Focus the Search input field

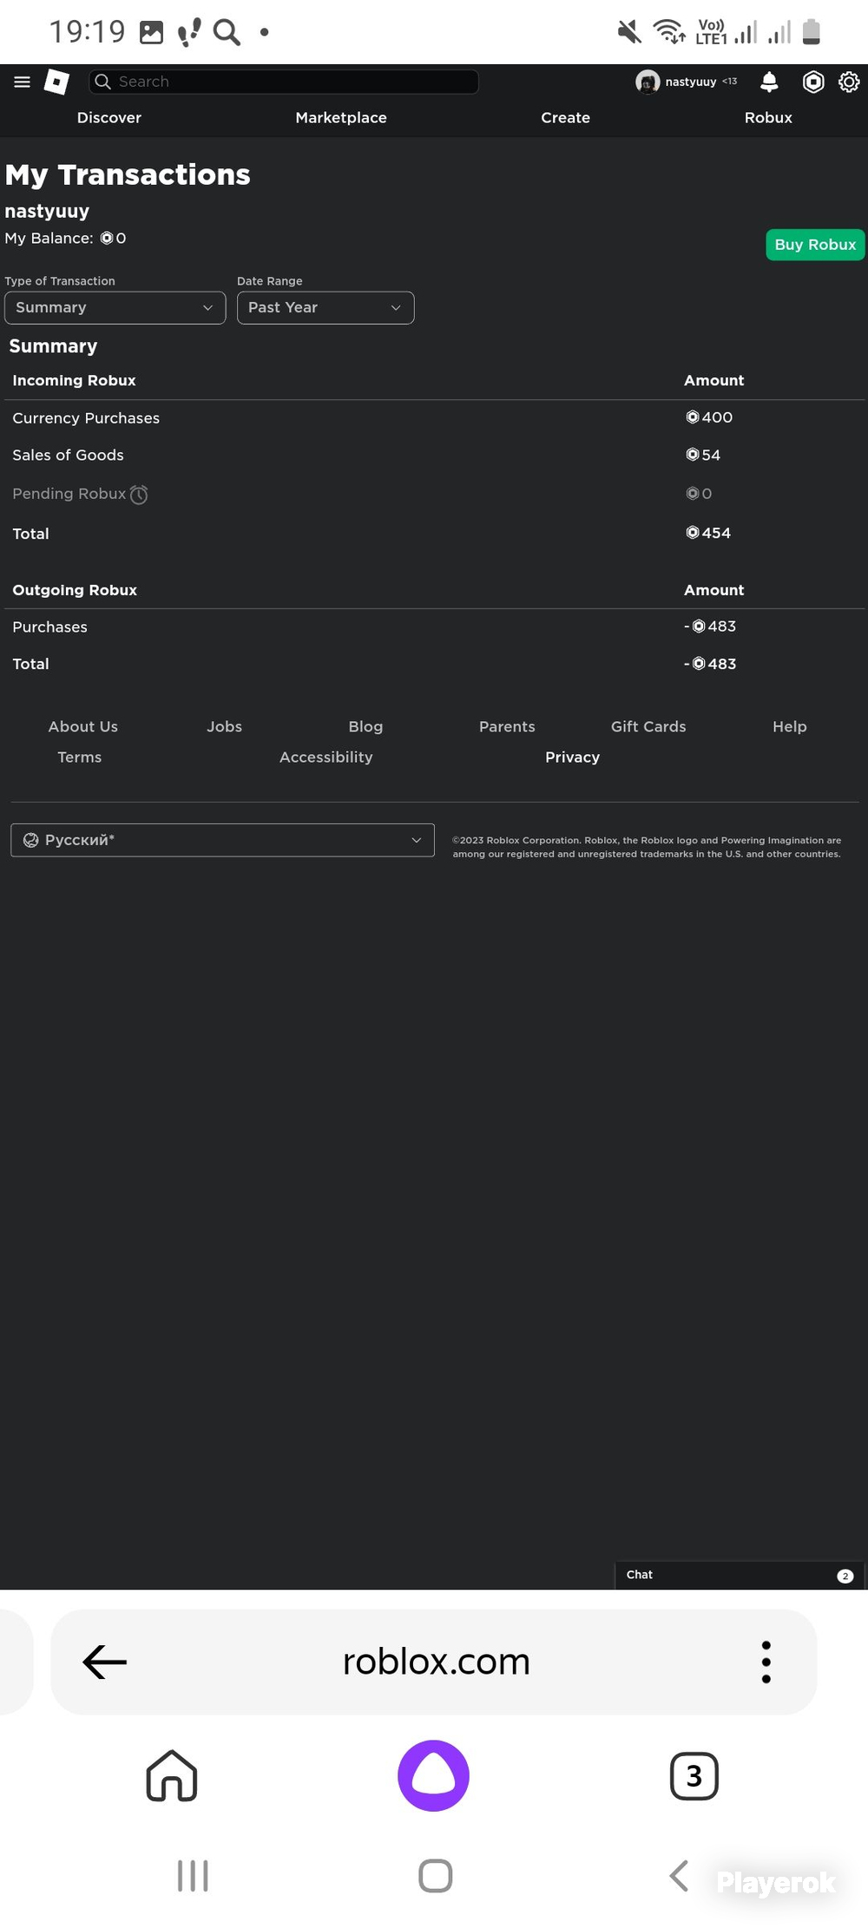[x=284, y=82]
